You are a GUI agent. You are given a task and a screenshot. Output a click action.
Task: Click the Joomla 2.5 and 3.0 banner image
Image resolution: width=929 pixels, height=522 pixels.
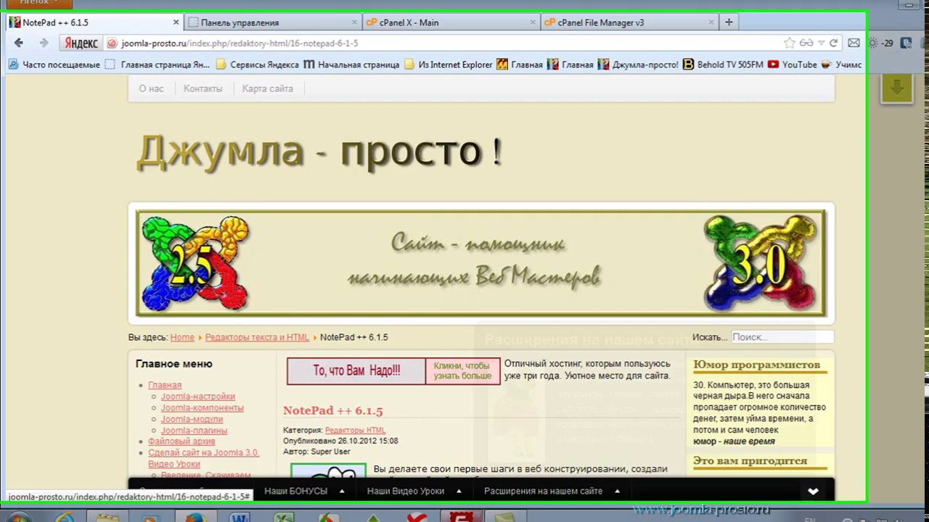click(481, 263)
